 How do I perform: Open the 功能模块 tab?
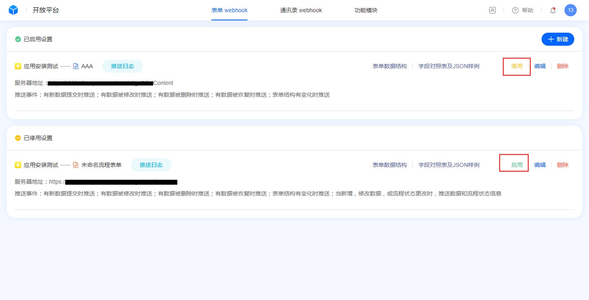coord(366,10)
